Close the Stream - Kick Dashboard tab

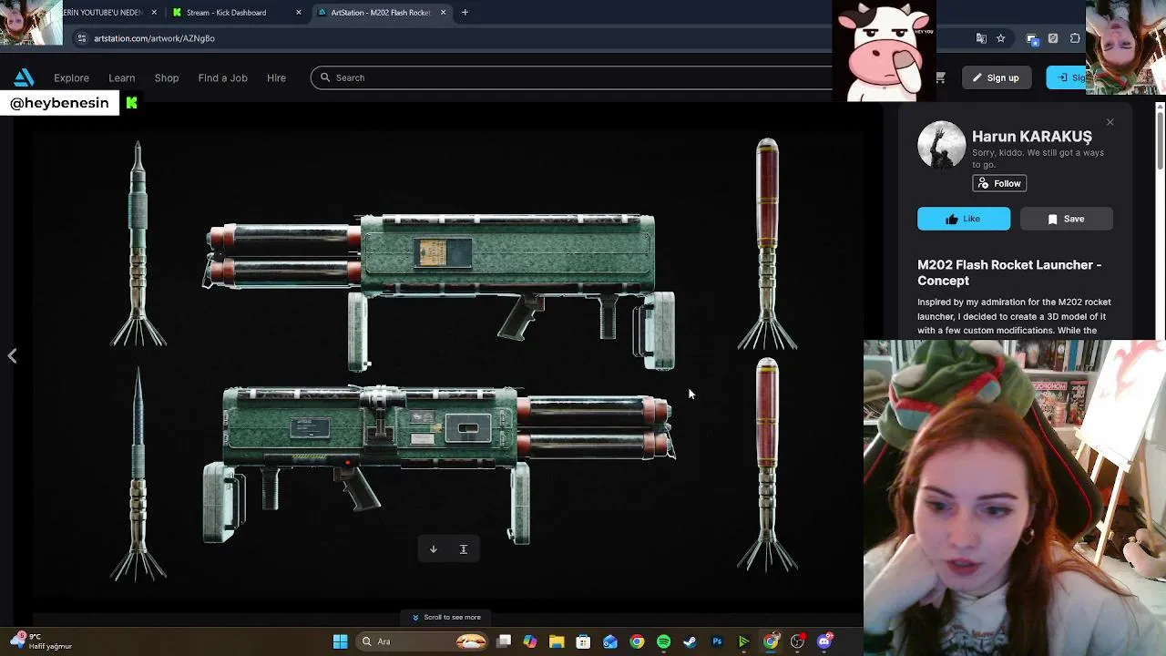299,13
